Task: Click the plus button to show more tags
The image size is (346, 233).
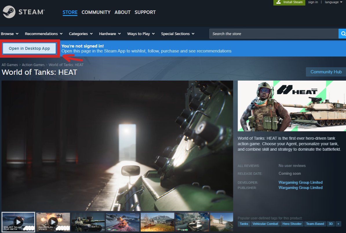Action: point(338,224)
